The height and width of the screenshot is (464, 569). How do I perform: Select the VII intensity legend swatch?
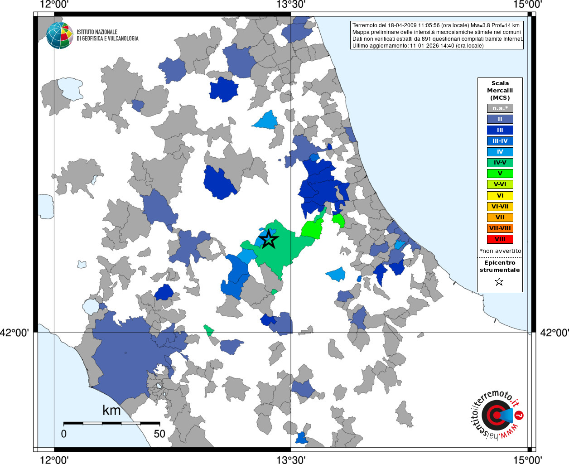click(x=500, y=217)
